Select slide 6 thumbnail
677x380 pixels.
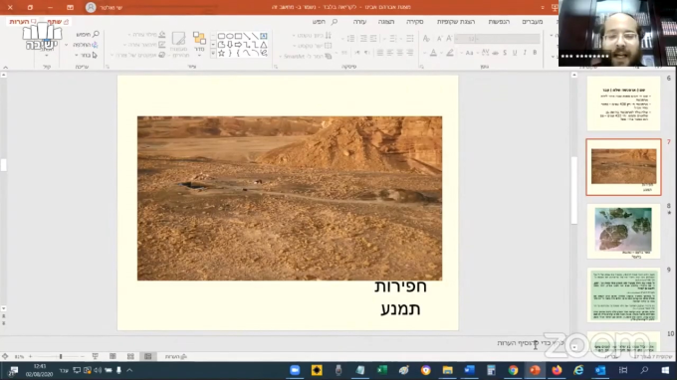(x=623, y=103)
